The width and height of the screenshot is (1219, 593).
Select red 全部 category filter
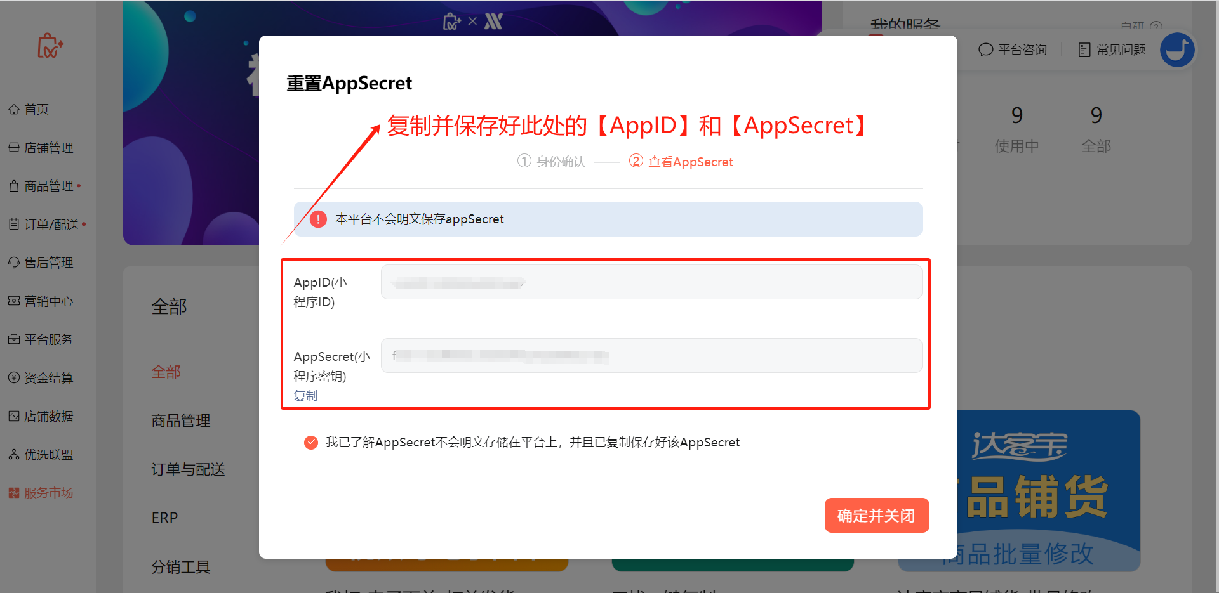[x=166, y=372]
